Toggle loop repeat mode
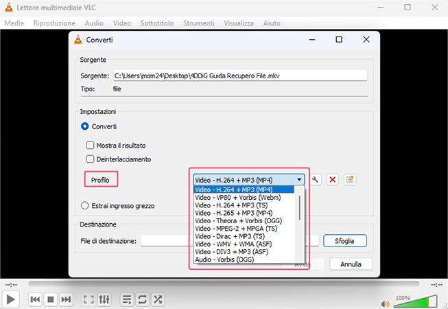Image resolution: width=448 pixels, height=309 pixels. tap(142, 299)
